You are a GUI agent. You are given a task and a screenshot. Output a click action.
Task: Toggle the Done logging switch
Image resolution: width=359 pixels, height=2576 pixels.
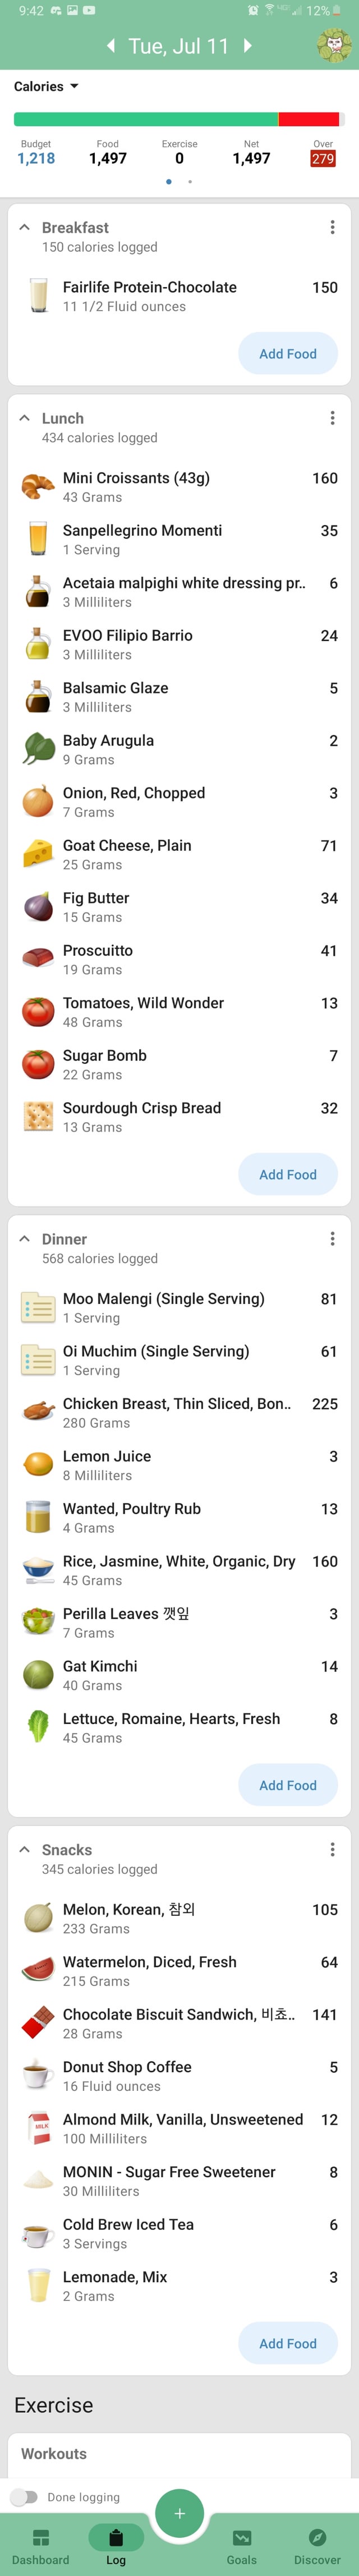(24, 2497)
